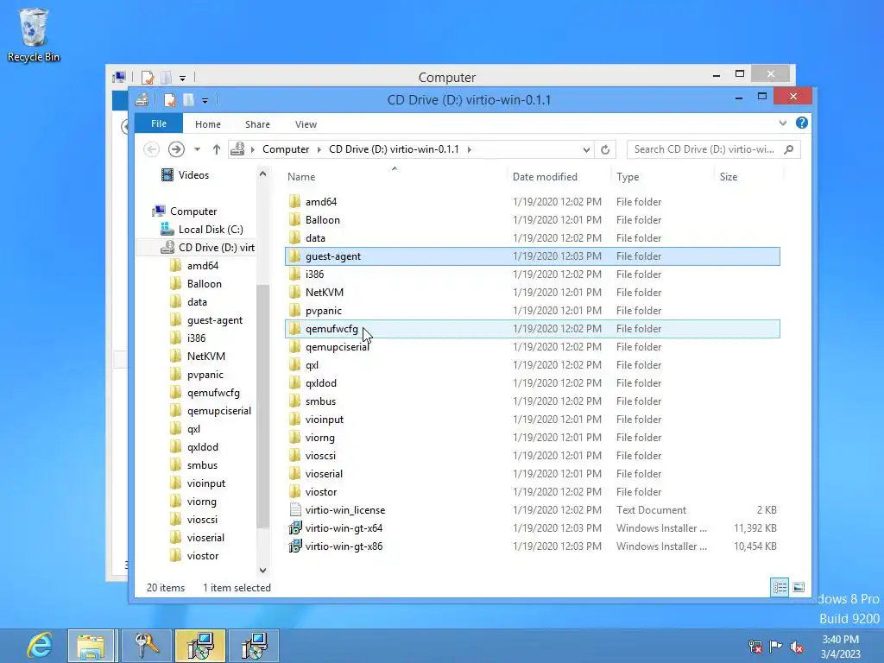Viewport: 884px width, 663px height.
Task: Click the Back navigation arrow
Action: tap(151, 149)
